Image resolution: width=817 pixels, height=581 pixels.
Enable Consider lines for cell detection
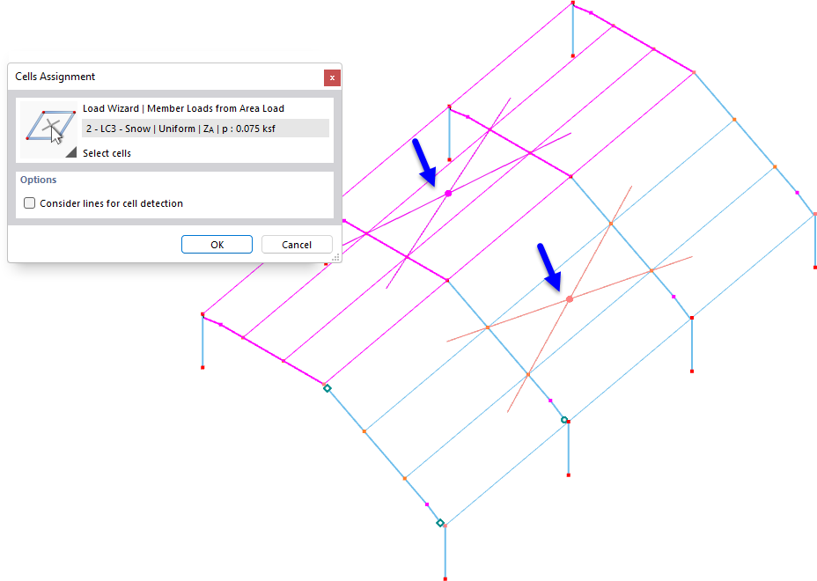coord(29,202)
